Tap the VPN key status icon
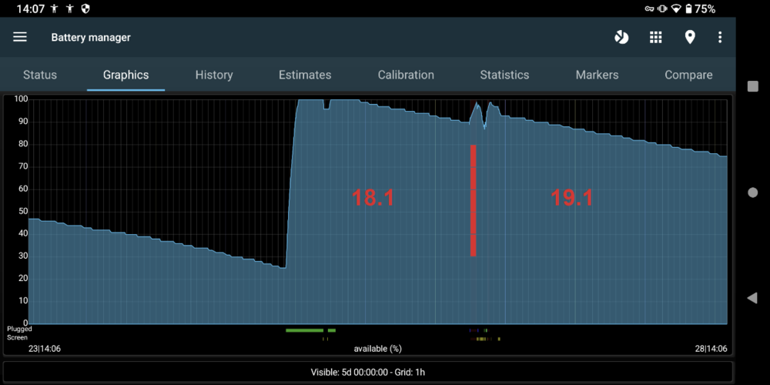Viewport: 770px width, 385px height. pos(649,8)
